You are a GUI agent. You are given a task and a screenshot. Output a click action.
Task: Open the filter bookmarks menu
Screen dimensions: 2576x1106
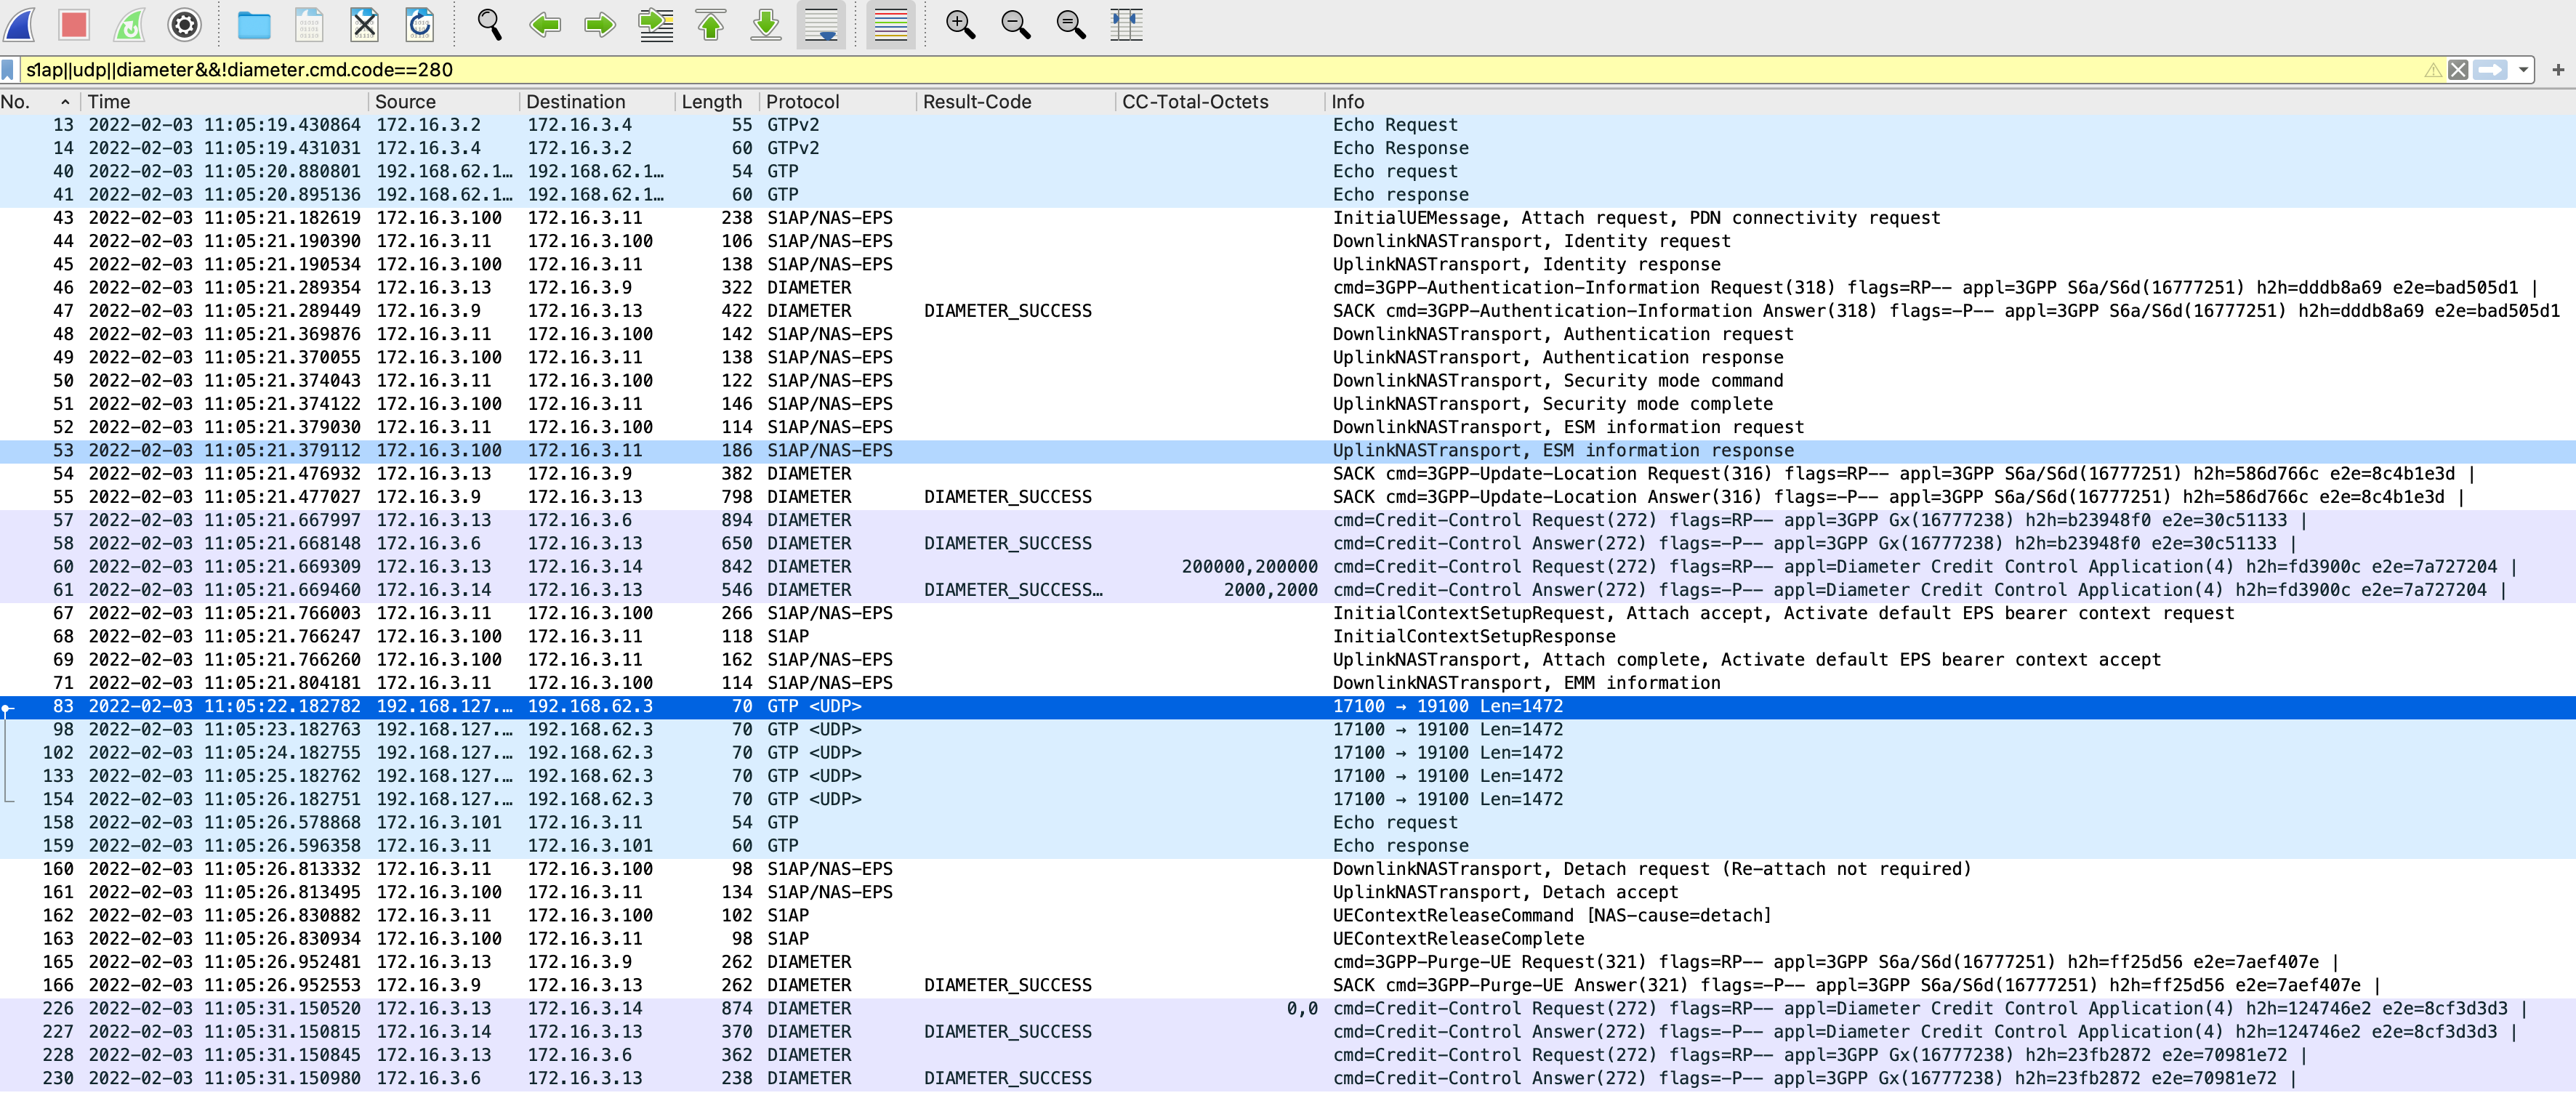tap(9, 69)
